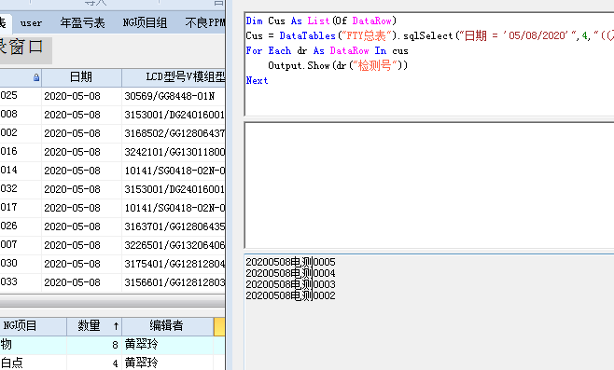Select row number ending 007
Image resolution: width=614 pixels, height=370 pixels.
pyautogui.click(x=21, y=245)
